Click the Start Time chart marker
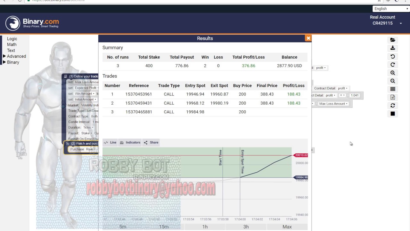Image resolution: width=410 pixels, height=231 pixels. coord(220,158)
